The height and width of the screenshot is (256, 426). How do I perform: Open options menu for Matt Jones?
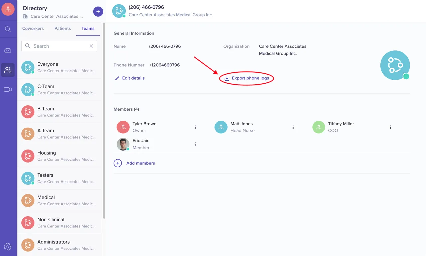293,127
